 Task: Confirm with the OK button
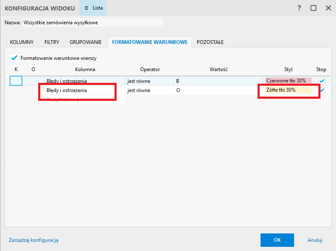277,240
